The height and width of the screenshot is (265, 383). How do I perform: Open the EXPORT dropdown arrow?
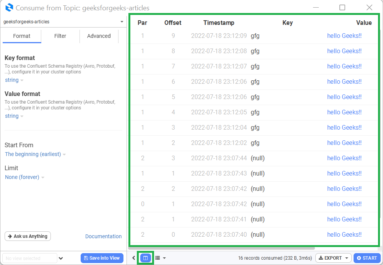347,258
